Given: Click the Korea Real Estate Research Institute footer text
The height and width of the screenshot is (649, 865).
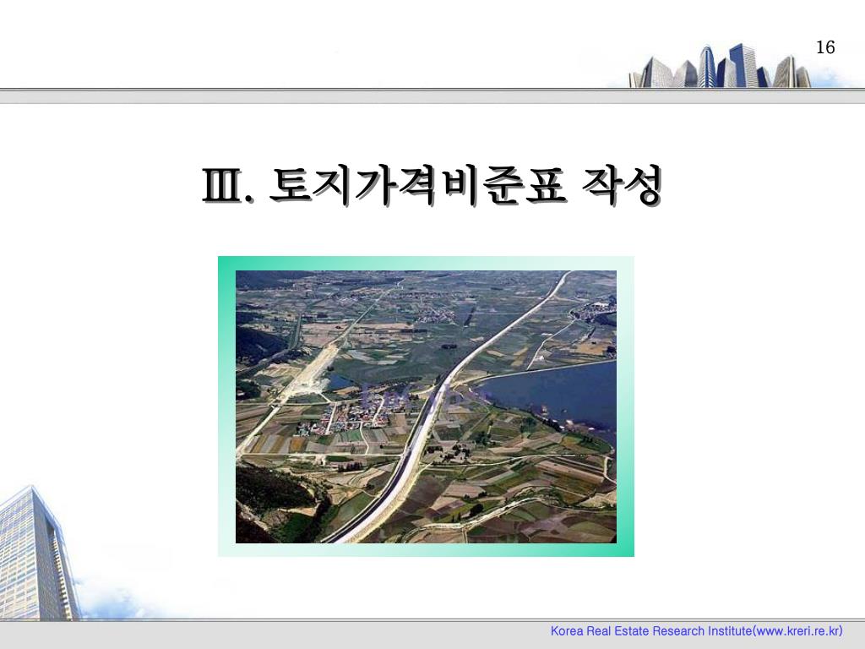Looking at the screenshot, I should click(696, 630).
